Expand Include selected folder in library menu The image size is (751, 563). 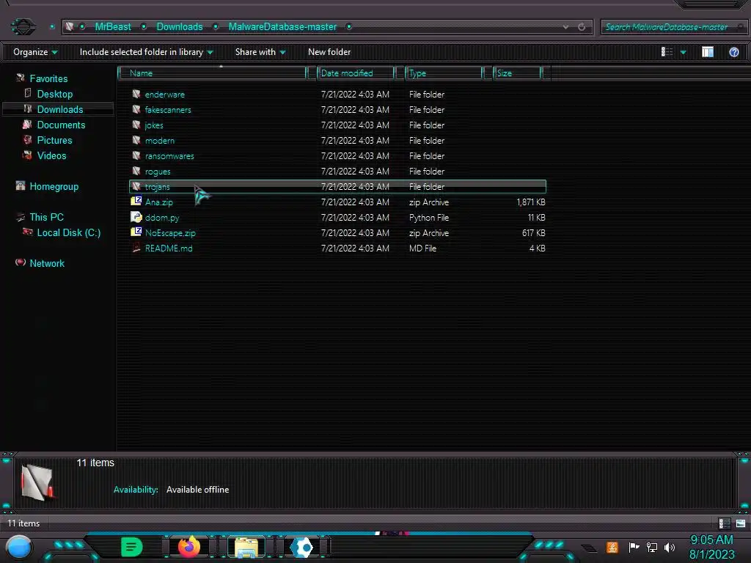(147, 52)
